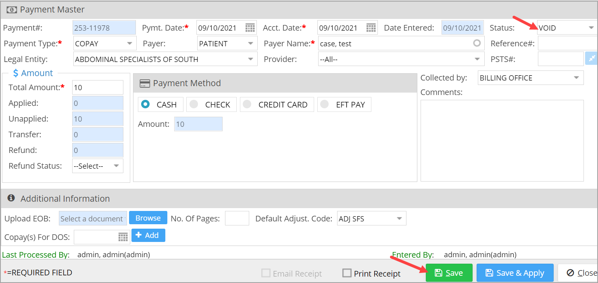Select the EFT PAY radio option
This screenshot has height=283, width=598.
click(325, 104)
